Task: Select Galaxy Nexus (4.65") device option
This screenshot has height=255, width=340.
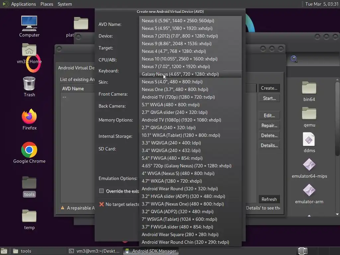Action: coord(190,74)
